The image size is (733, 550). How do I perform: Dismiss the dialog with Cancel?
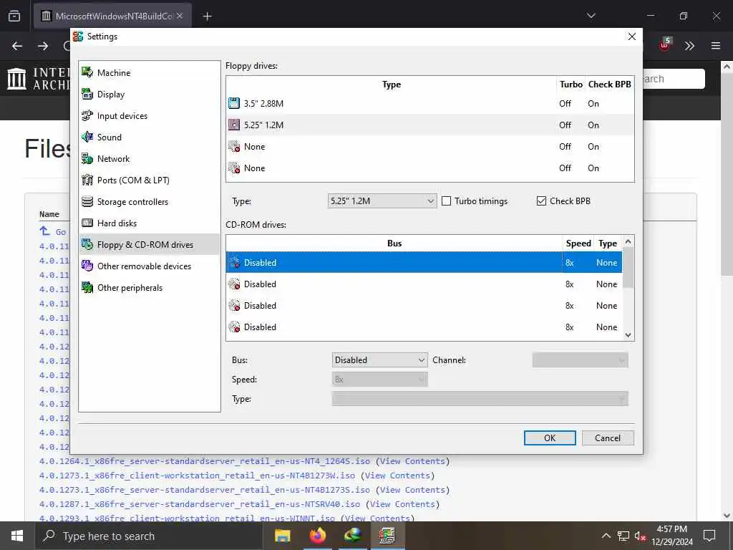pyautogui.click(x=608, y=438)
